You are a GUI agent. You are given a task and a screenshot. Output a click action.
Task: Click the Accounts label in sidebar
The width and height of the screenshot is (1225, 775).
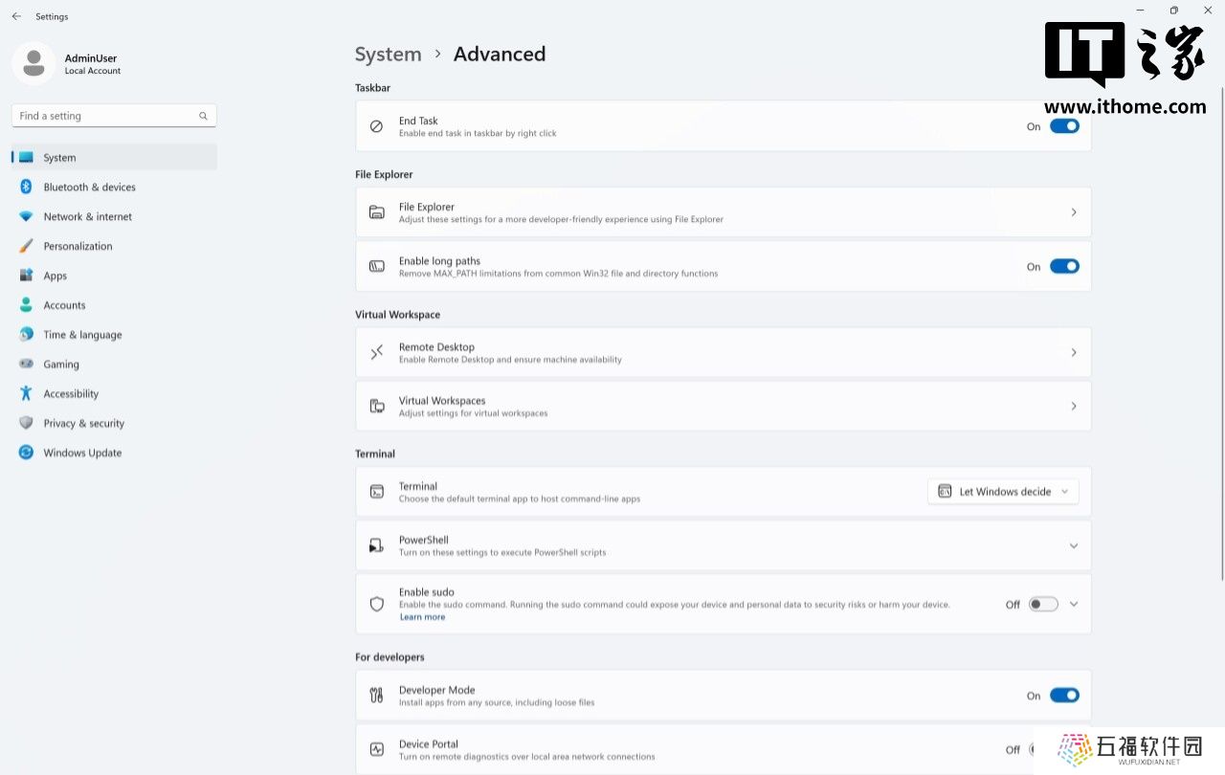[x=64, y=305]
